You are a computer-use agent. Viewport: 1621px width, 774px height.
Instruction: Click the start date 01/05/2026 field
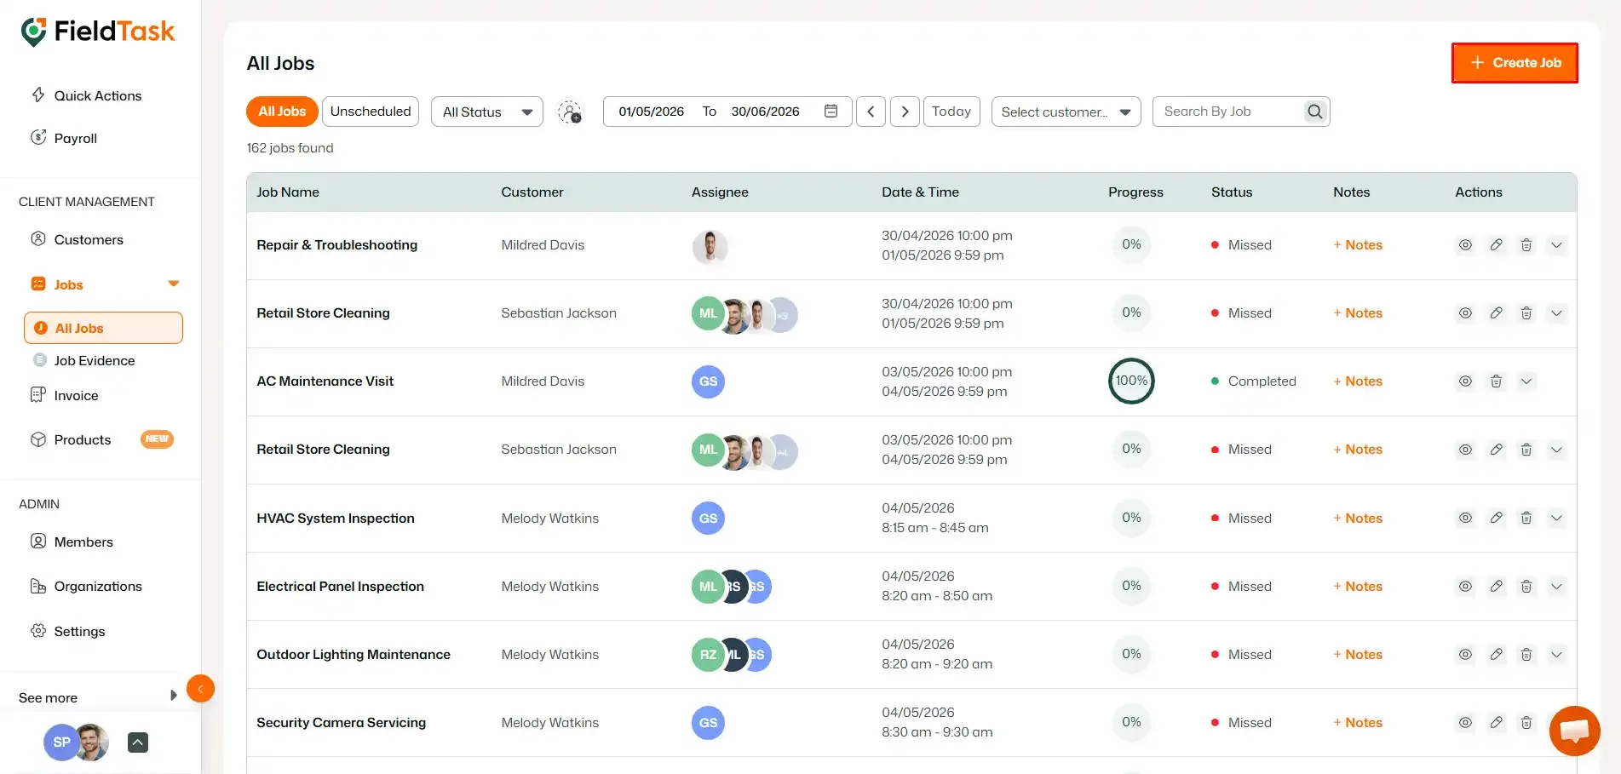652,112
